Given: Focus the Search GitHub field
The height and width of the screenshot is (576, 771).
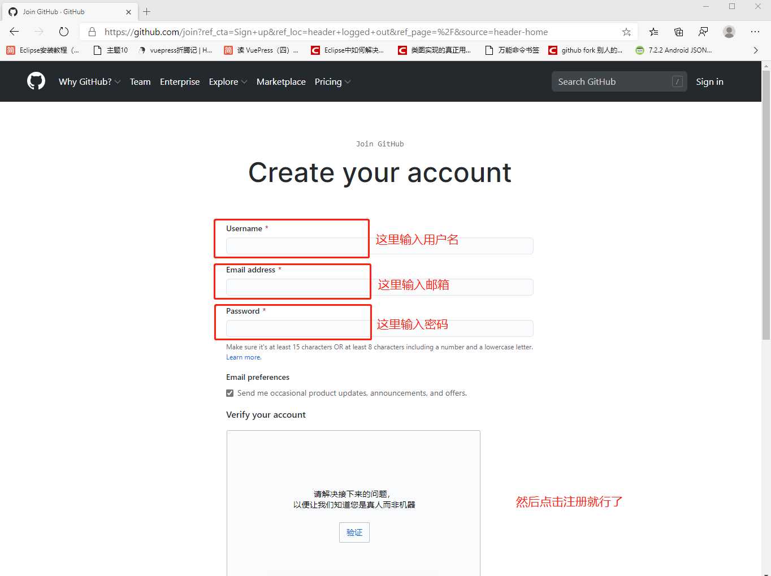Looking at the screenshot, I should pyautogui.click(x=620, y=81).
